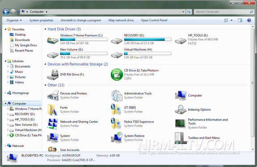Click the Change your view icon

(226, 20)
